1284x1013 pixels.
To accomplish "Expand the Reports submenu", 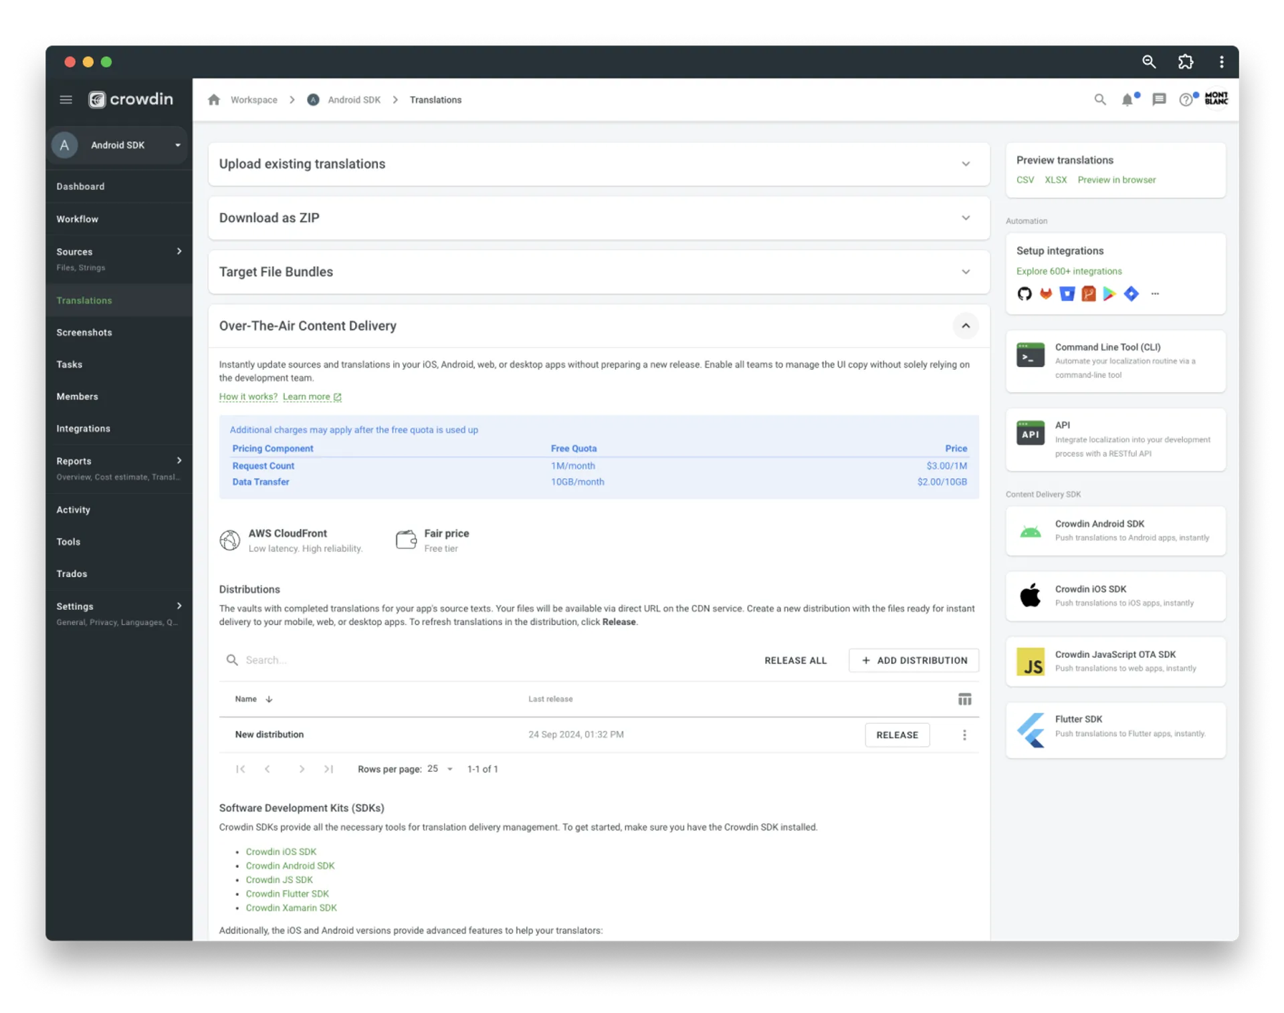I will (x=179, y=460).
